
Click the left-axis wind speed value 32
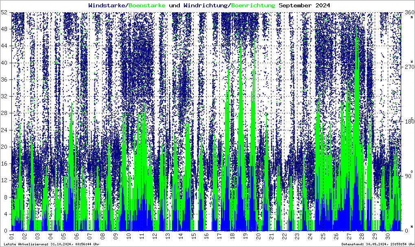tap(4, 97)
